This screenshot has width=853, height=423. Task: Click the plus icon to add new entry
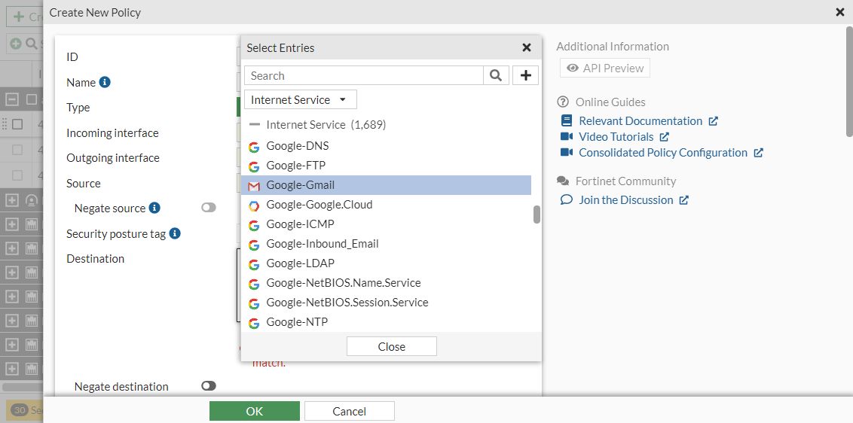point(525,75)
